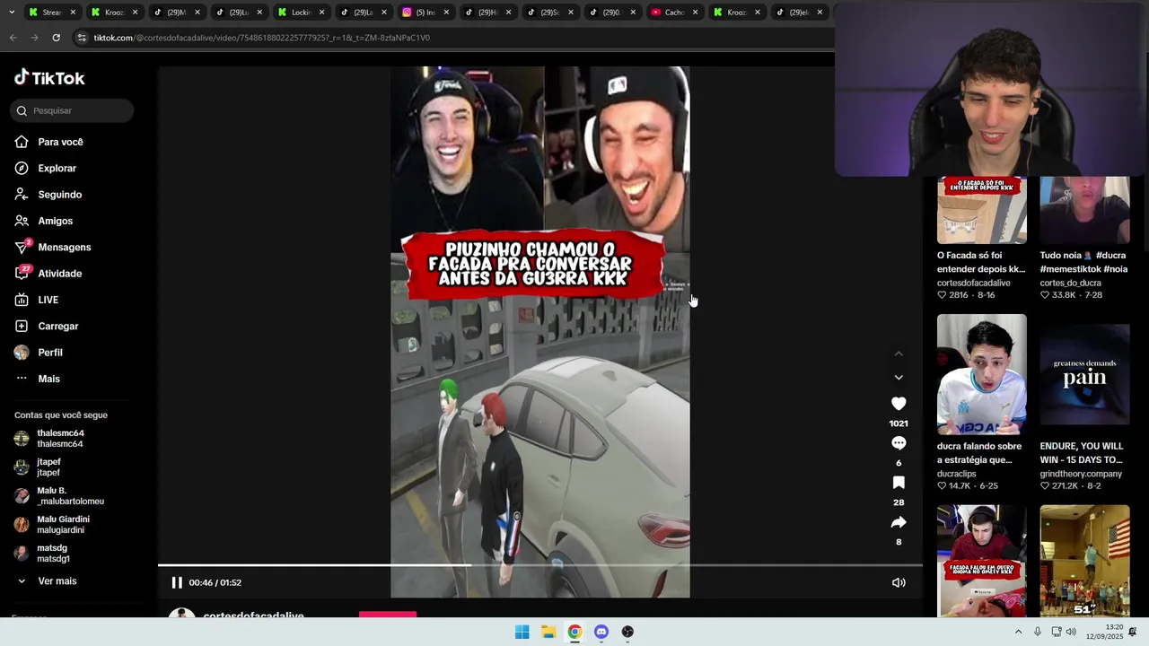Go to previous video with up chevron

point(899,354)
